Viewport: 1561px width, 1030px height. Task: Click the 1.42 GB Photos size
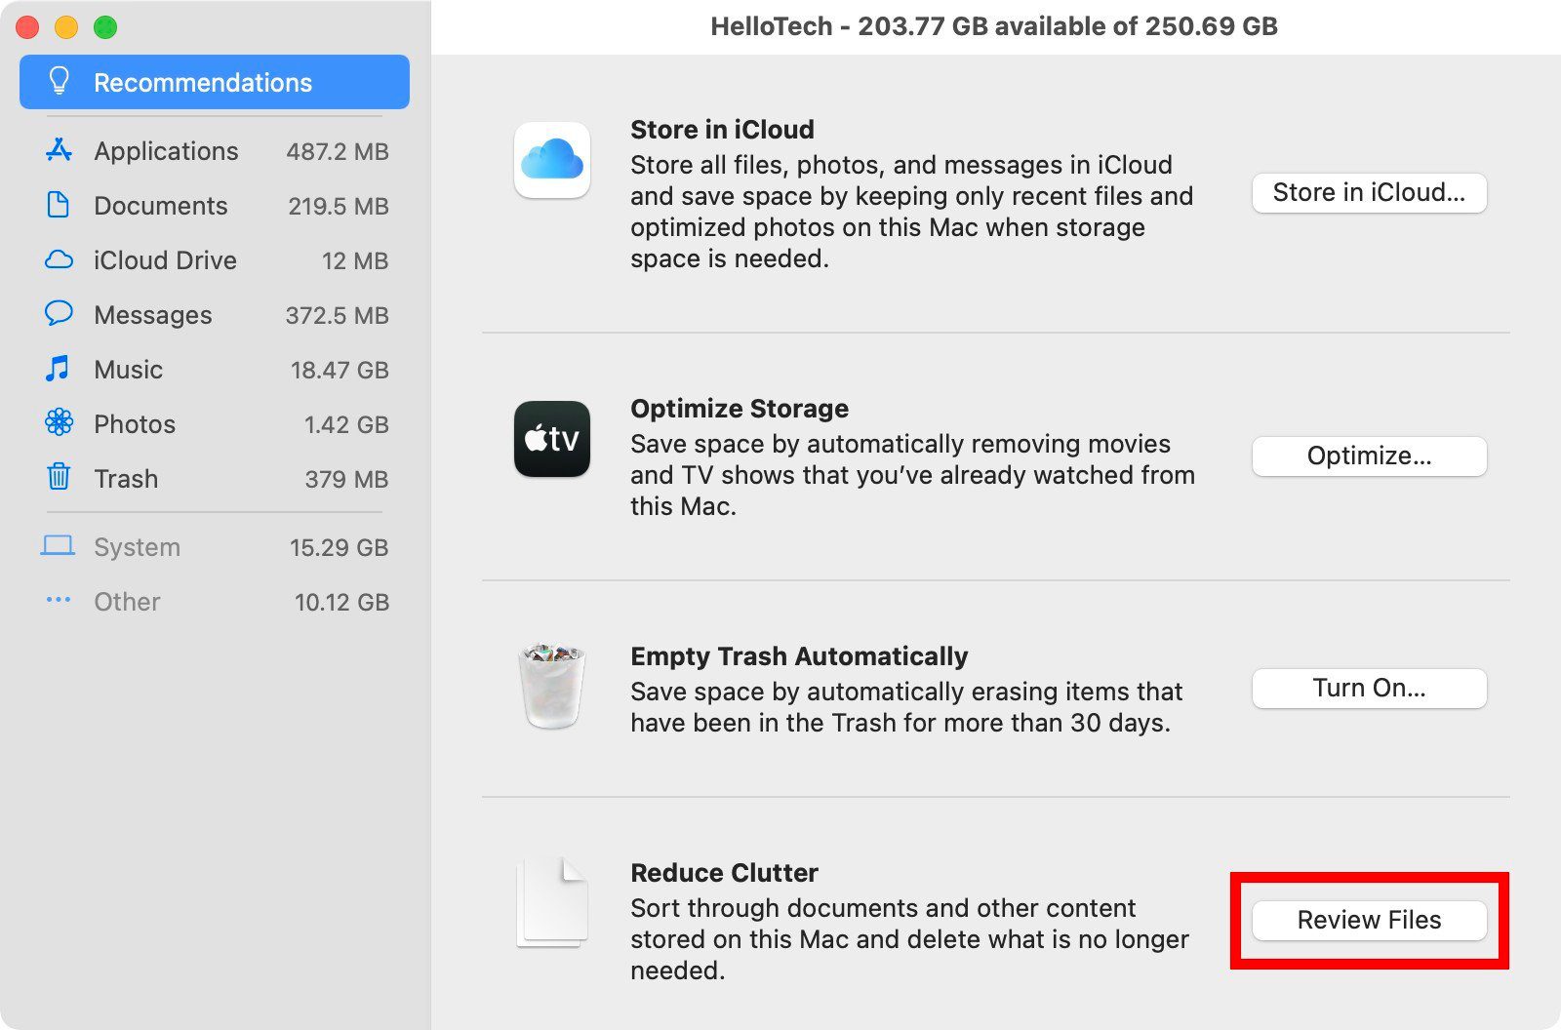346,424
